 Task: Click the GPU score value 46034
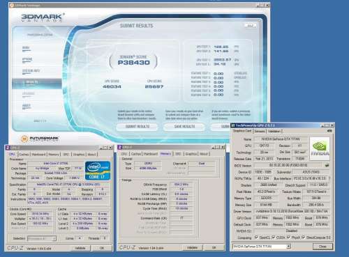(112, 86)
